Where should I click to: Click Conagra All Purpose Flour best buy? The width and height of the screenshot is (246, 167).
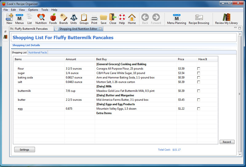click(120, 69)
